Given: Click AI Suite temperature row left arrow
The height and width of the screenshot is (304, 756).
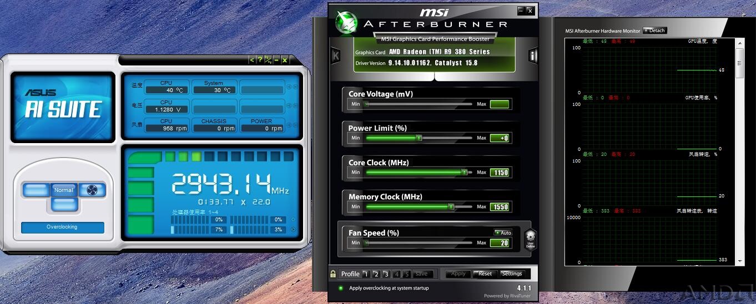Looking at the screenshot, I should pos(289,88).
